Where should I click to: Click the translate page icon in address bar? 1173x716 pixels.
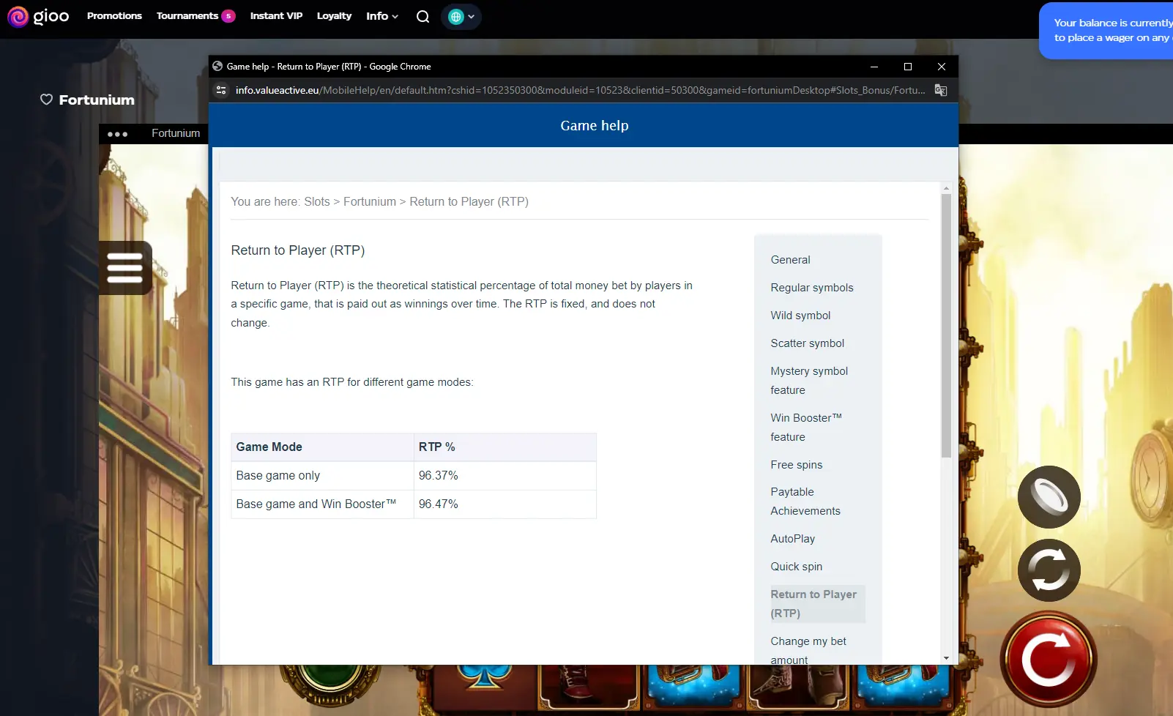tap(941, 90)
